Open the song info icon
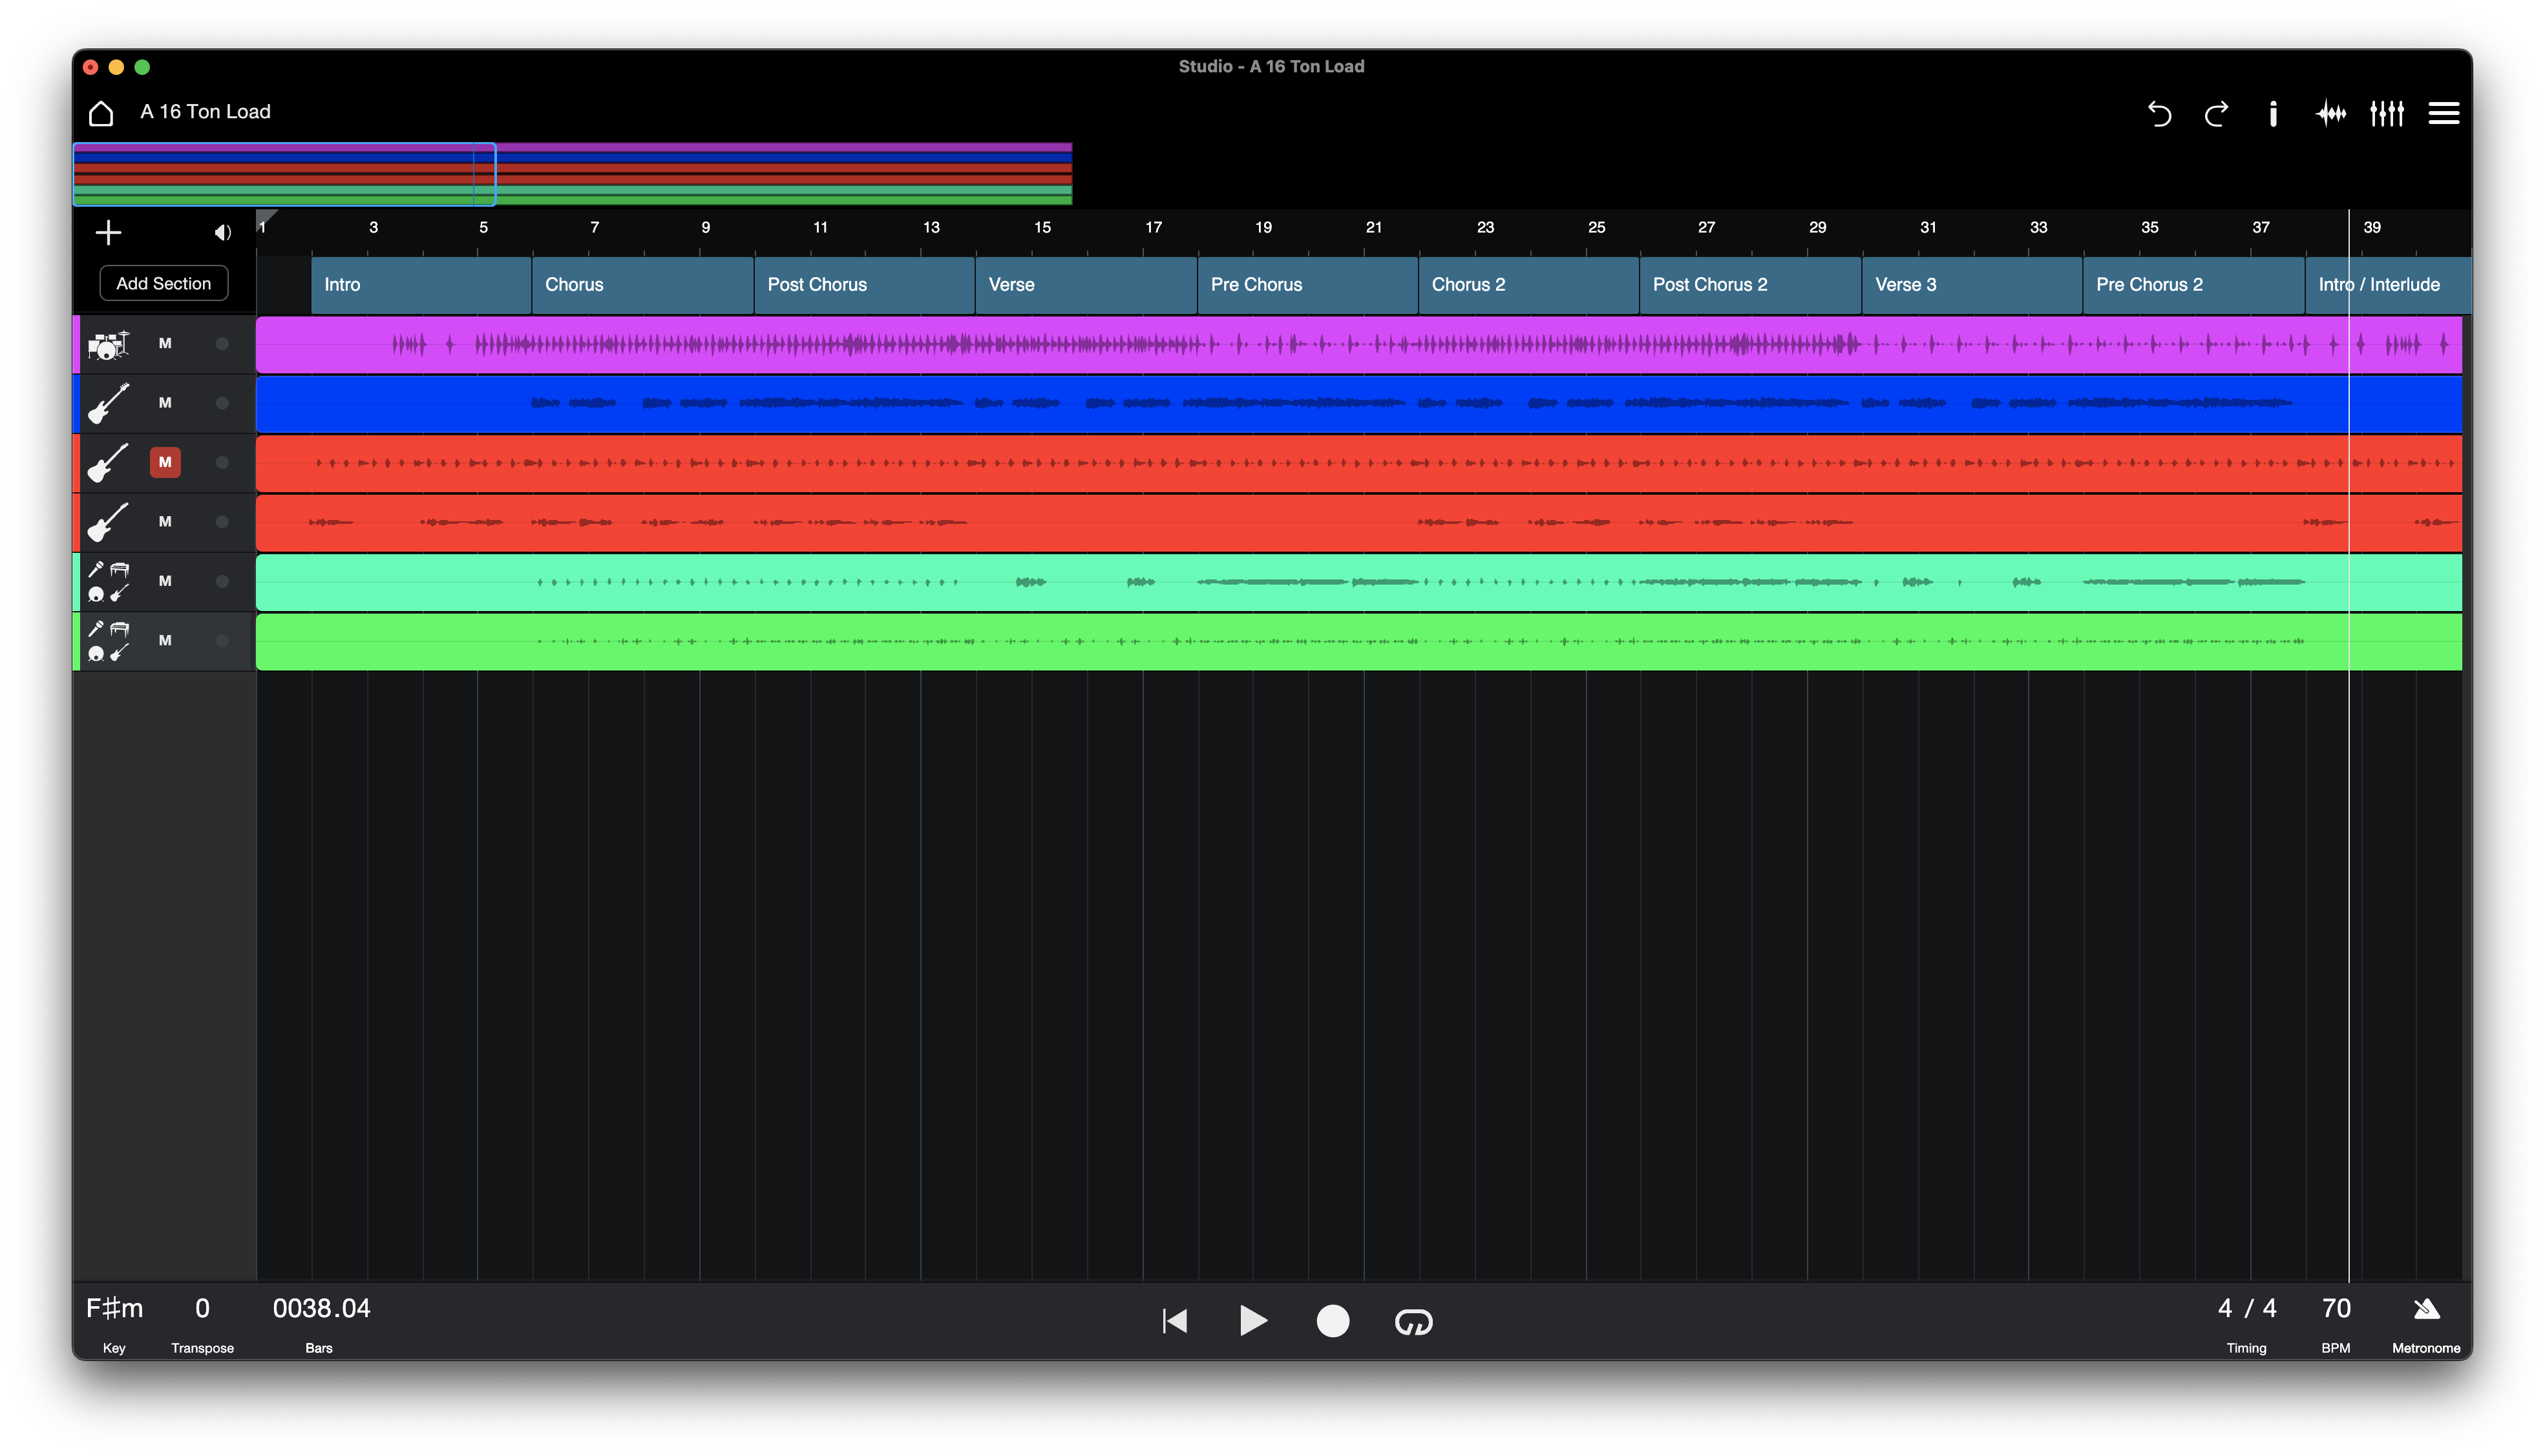This screenshot has width=2545, height=1456. (x=2273, y=114)
